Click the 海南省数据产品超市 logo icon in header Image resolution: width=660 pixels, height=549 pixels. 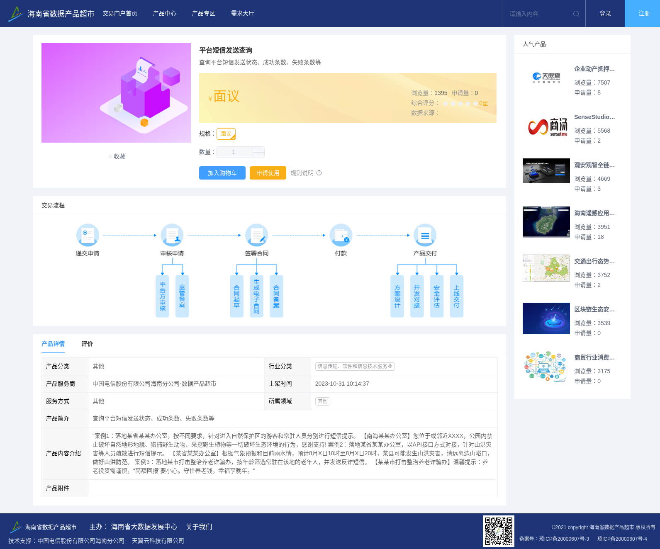coord(16,14)
